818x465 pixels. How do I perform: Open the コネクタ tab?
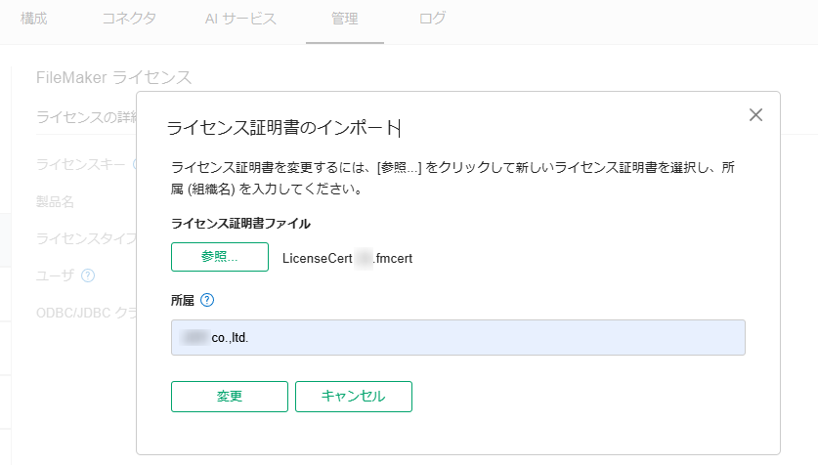pos(129,19)
